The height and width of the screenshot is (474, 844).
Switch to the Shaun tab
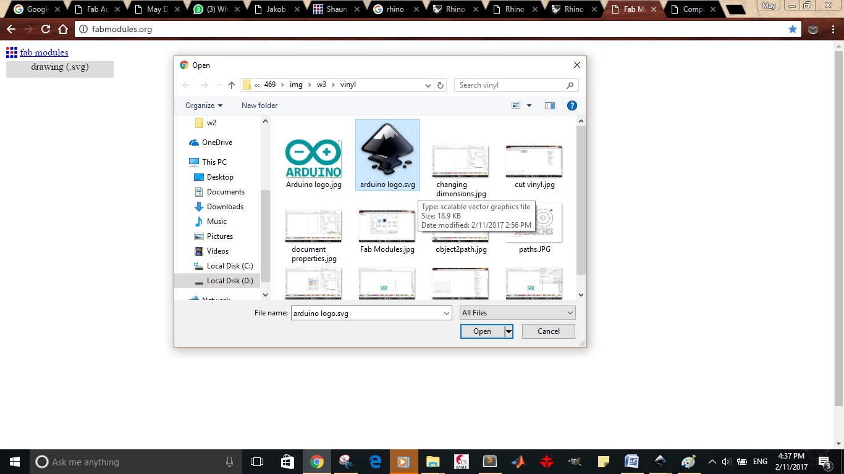337,9
